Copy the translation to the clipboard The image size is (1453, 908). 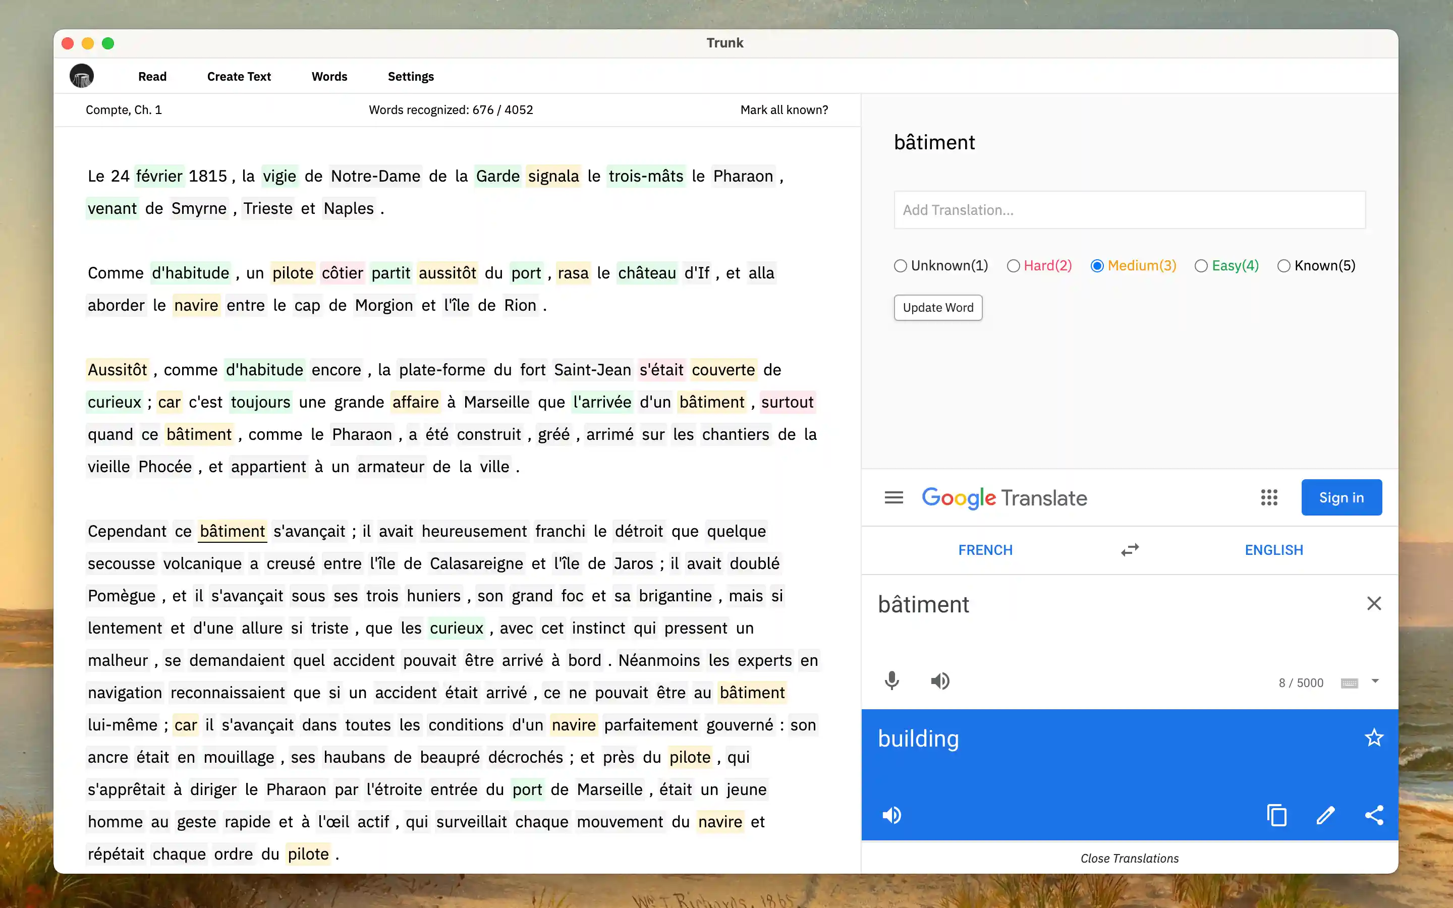coord(1276,816)
